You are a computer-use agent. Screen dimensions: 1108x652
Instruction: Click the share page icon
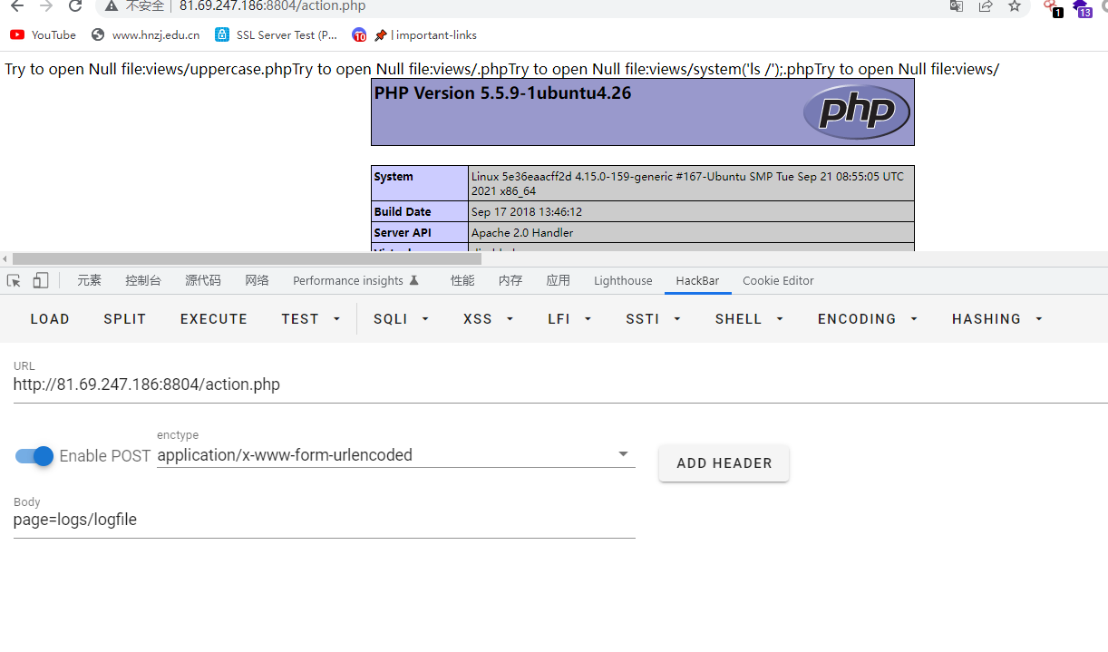pos(986,6)
